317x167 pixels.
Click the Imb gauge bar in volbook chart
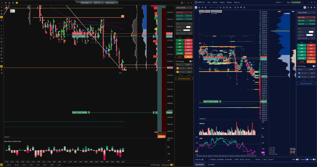click(204, 11)
